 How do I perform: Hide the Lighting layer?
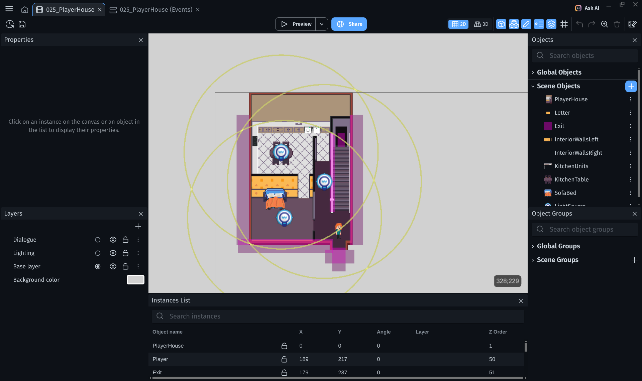point(113,253)
